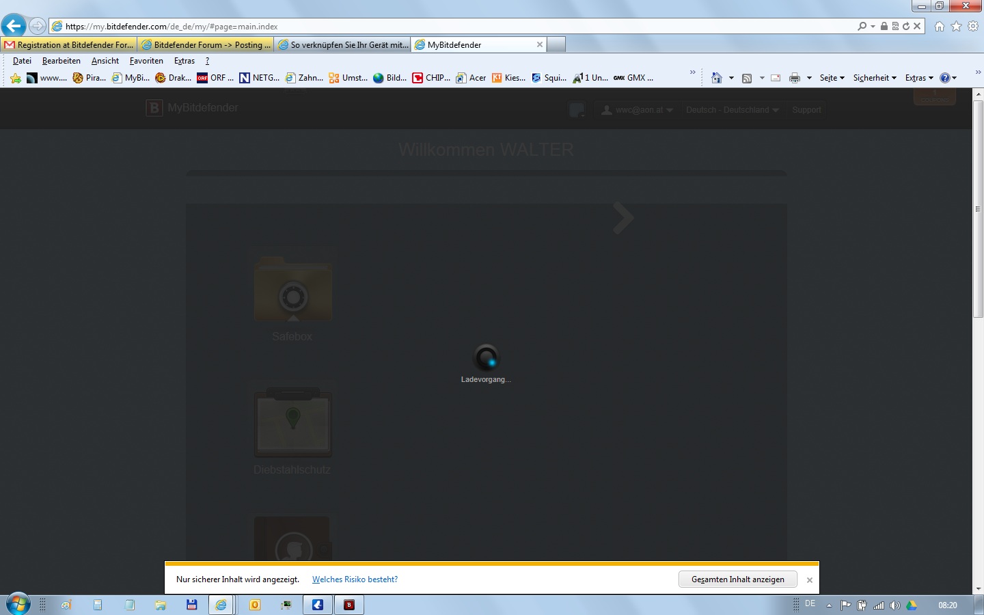
Task: Open the Seite dropdown menu
Action: (x=832, y=78)
